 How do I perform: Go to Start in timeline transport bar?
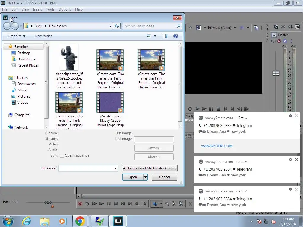(123, 204)
